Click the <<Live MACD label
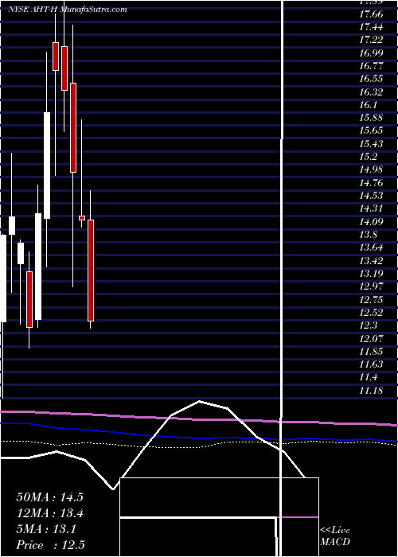The image size is (398, 557). pos(335,536)
